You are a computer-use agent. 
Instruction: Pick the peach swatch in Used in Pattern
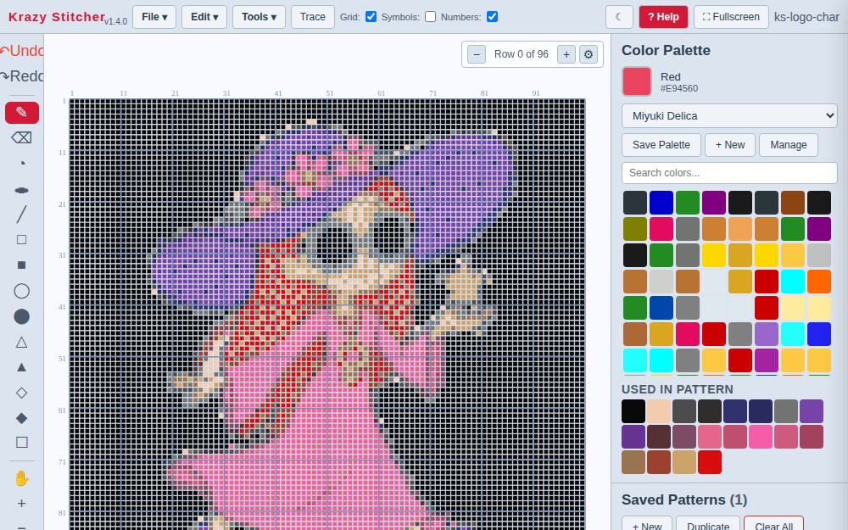click(659, 411)
